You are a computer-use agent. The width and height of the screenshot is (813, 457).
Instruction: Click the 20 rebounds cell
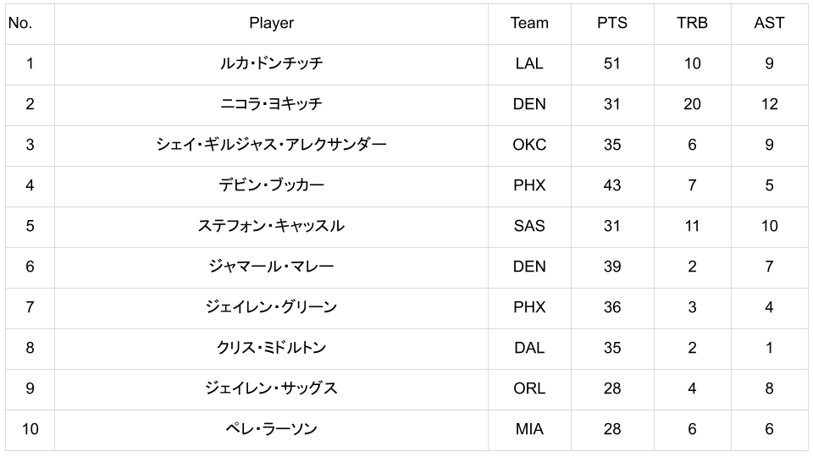coord(692,104)
